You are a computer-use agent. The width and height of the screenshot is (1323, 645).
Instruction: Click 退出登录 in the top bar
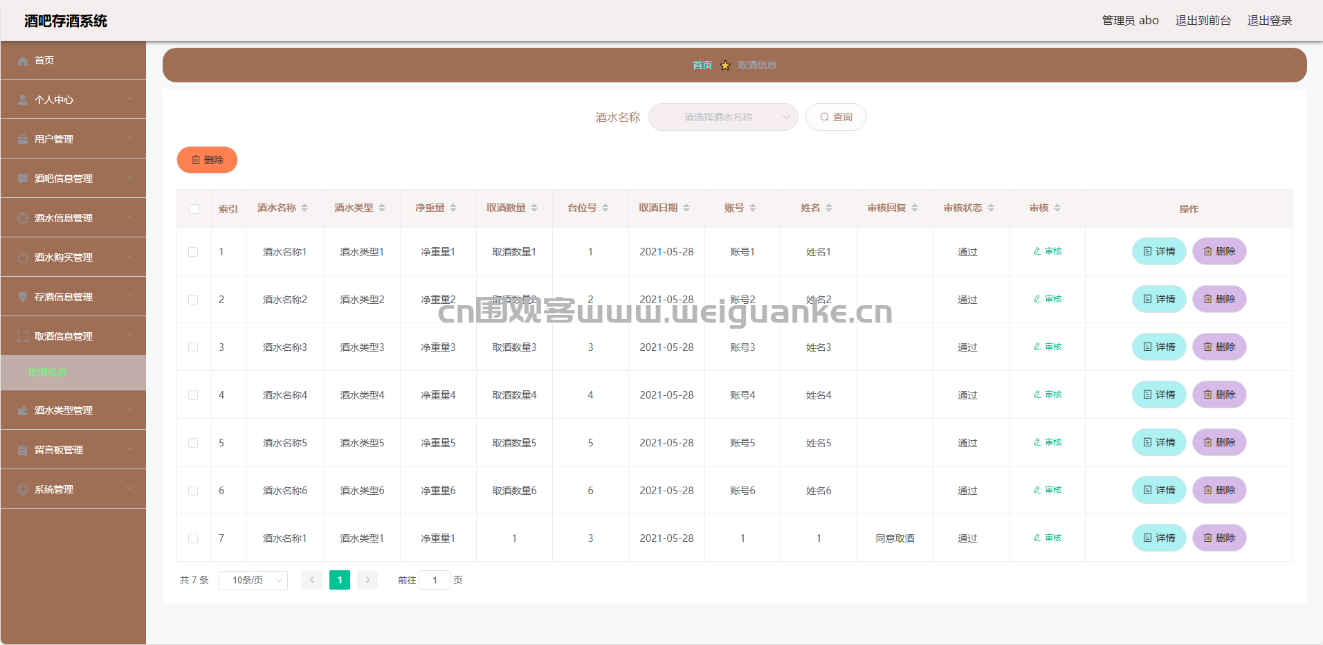[1270, 21]
